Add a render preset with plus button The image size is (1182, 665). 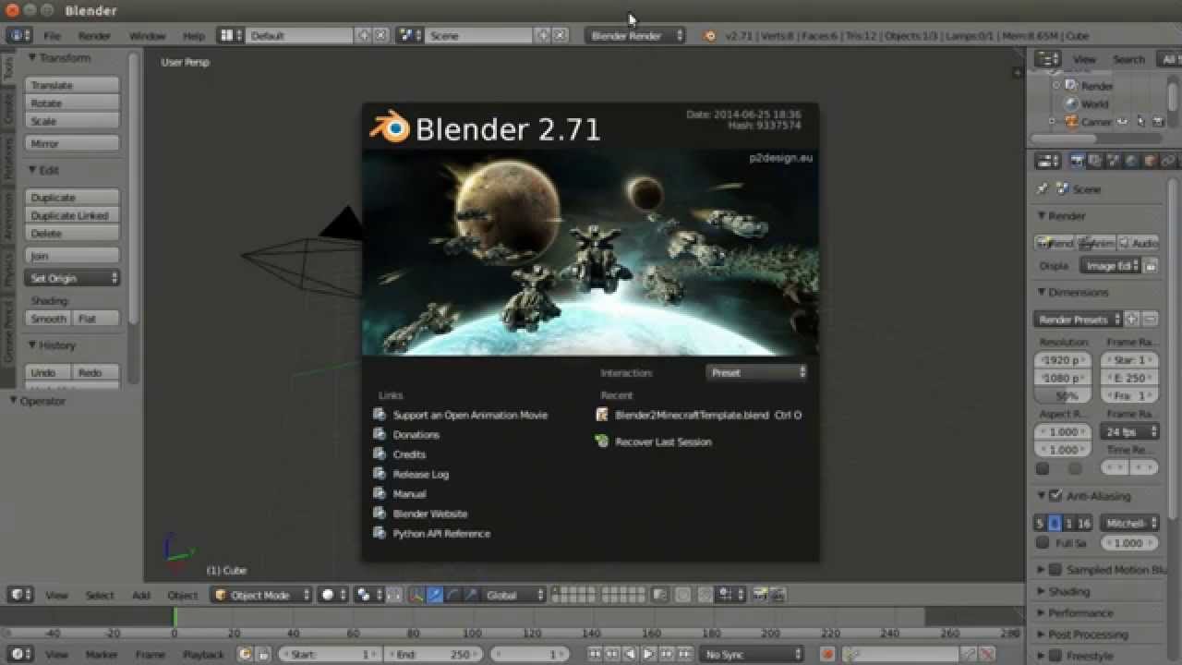pos(1132,320)
